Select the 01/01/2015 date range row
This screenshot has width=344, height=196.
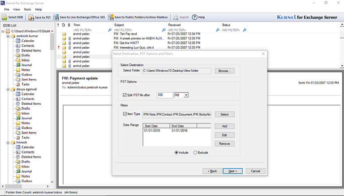pos(177,131)
